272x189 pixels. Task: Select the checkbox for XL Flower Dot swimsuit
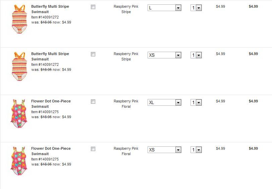coord(93,102)
